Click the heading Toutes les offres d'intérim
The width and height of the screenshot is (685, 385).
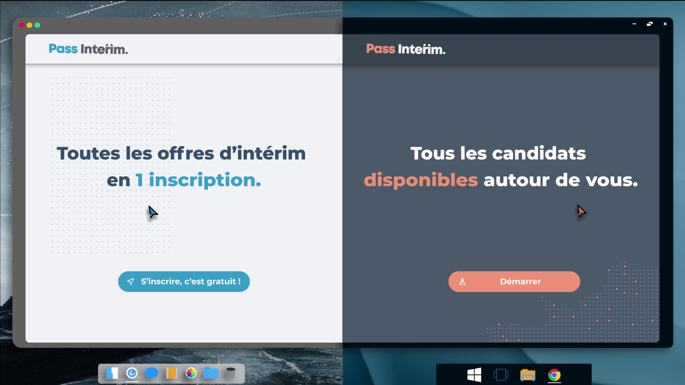pos(181,154)
